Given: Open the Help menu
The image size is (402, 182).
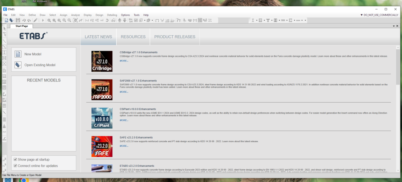Looking at the screenshot, I should (x=146, y=15).
